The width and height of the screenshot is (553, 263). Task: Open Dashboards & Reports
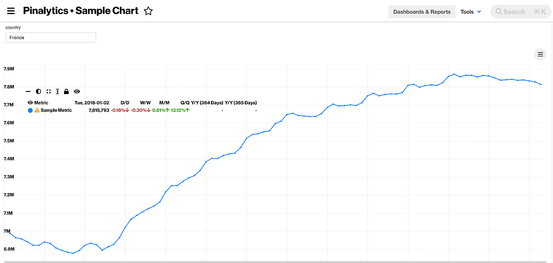tap(422, 11)
